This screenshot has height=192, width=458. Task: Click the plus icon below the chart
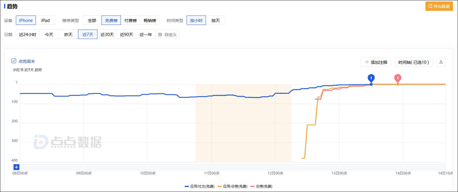(16, 167)
